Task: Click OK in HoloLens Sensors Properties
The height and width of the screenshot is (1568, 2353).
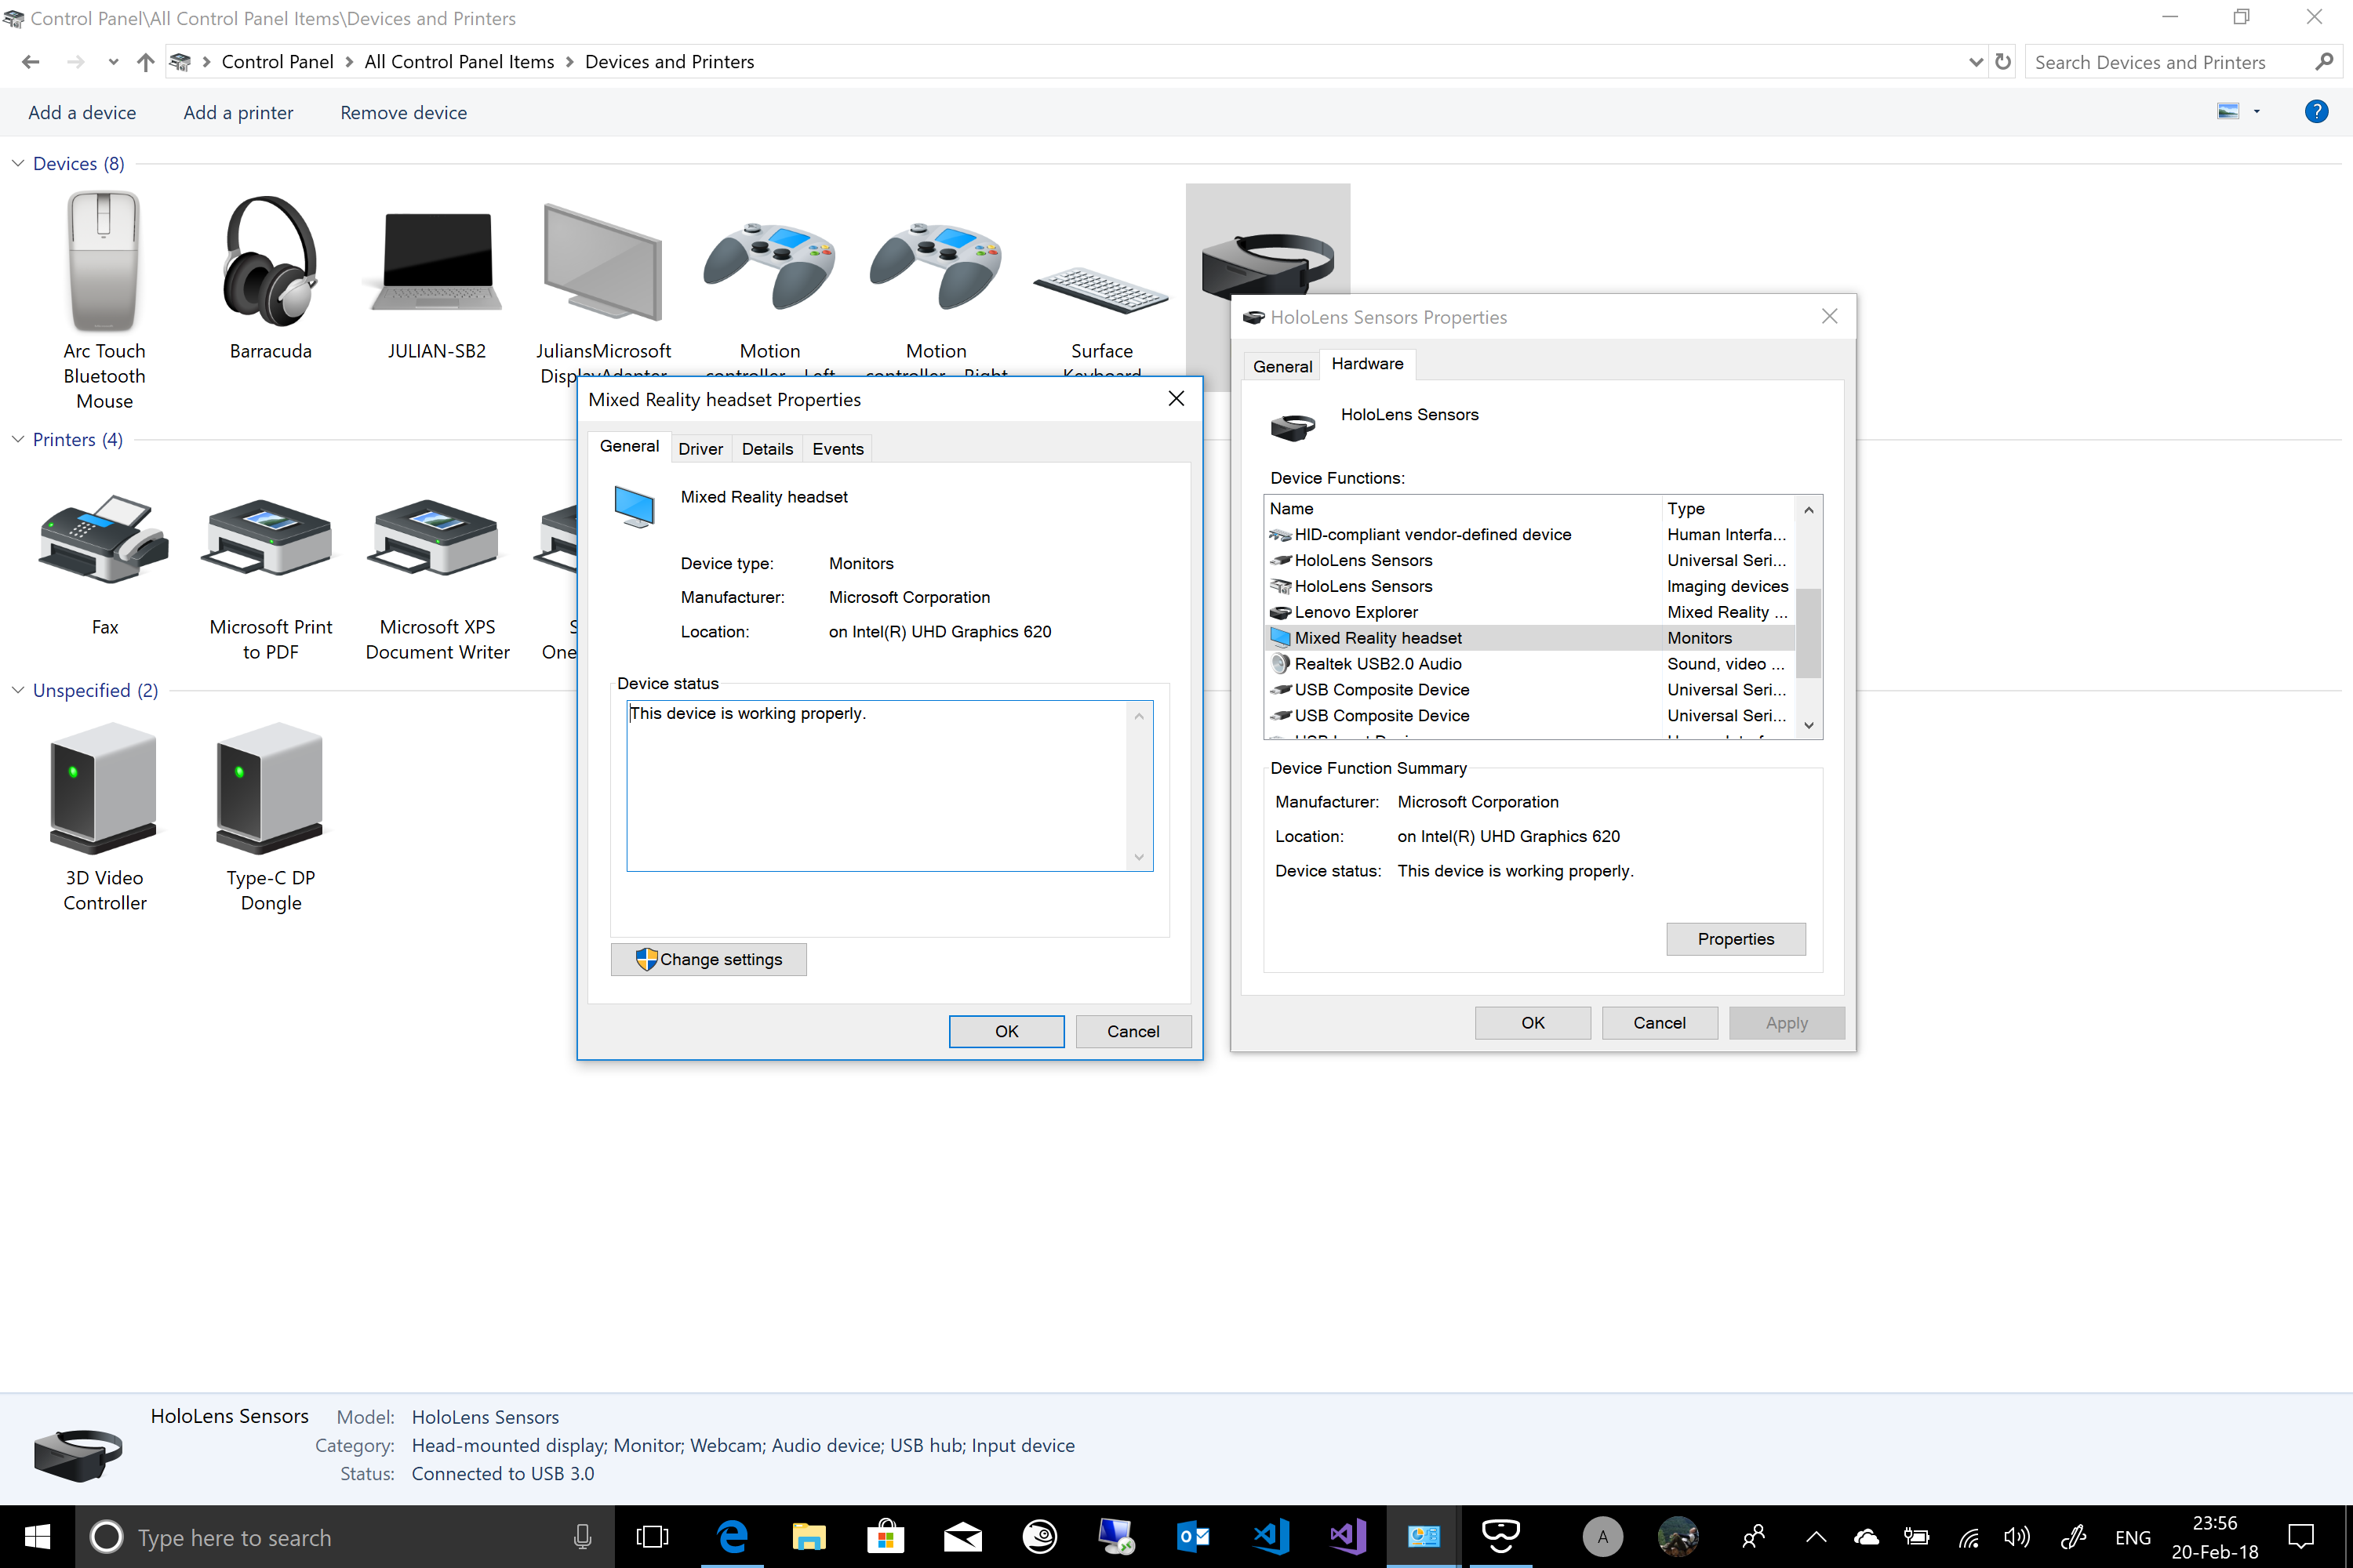Action: (1533, 1022)
